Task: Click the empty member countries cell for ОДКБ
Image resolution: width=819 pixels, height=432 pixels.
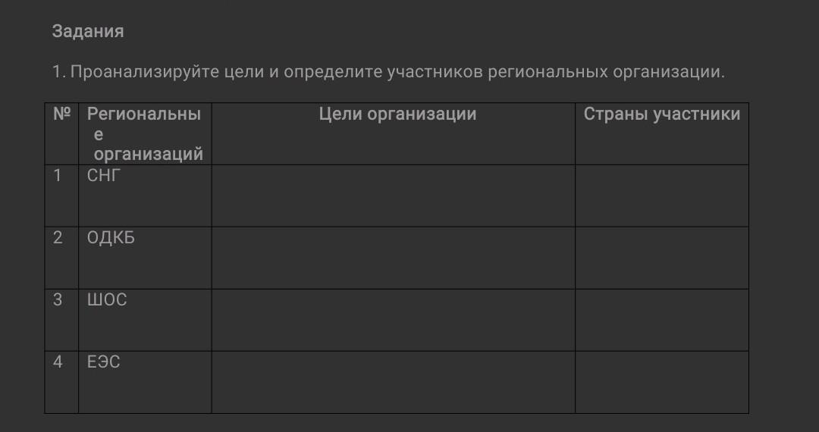Action: [661, 258]
